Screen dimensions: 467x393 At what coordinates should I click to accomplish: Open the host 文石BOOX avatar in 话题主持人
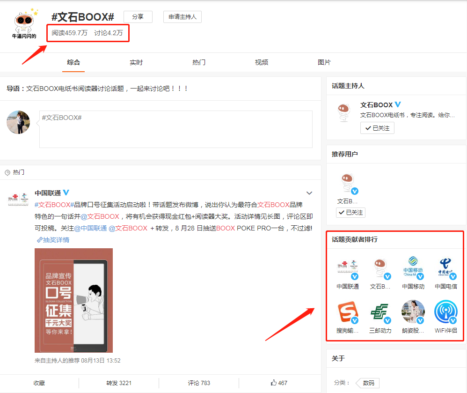pyautogui.click(x=343, y=112)
